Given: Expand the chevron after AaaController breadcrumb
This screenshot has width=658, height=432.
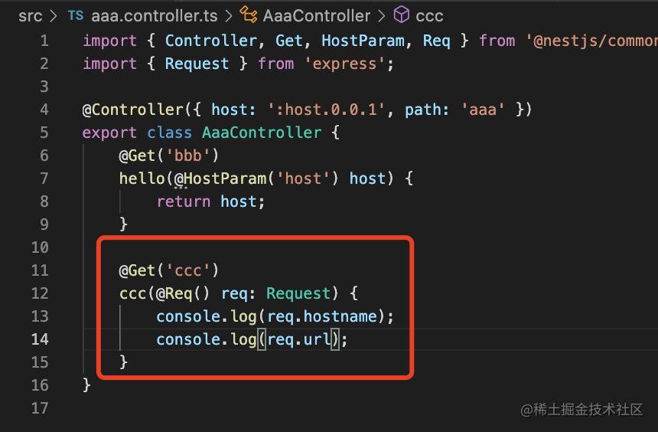Looking at the screenshot, I should tap(382, 16).
